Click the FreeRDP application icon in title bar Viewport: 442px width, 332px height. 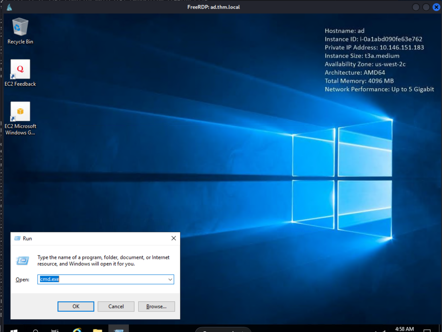tap(9, 7)
